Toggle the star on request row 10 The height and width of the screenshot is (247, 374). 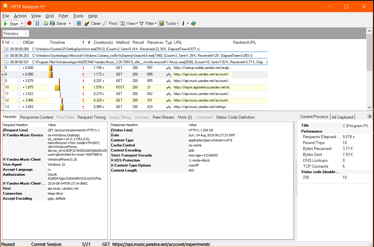tap(19, 87)
